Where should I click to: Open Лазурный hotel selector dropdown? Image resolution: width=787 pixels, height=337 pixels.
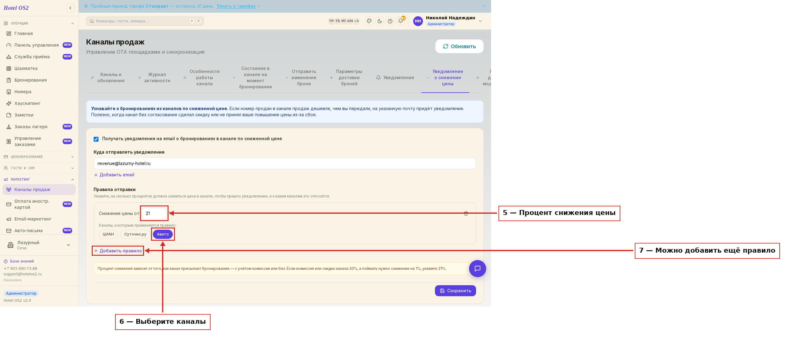(39, 245)
